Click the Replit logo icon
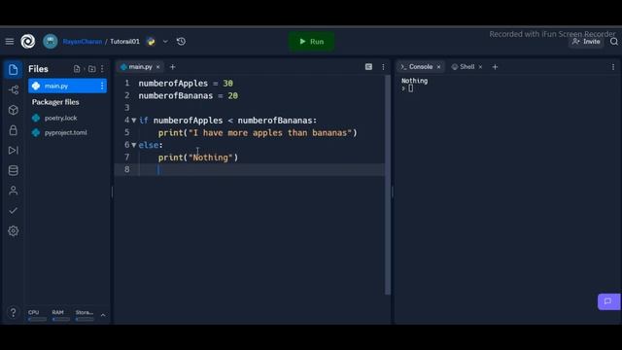The image size is (622, 350). pyautogui.click(x=28, y=41)
